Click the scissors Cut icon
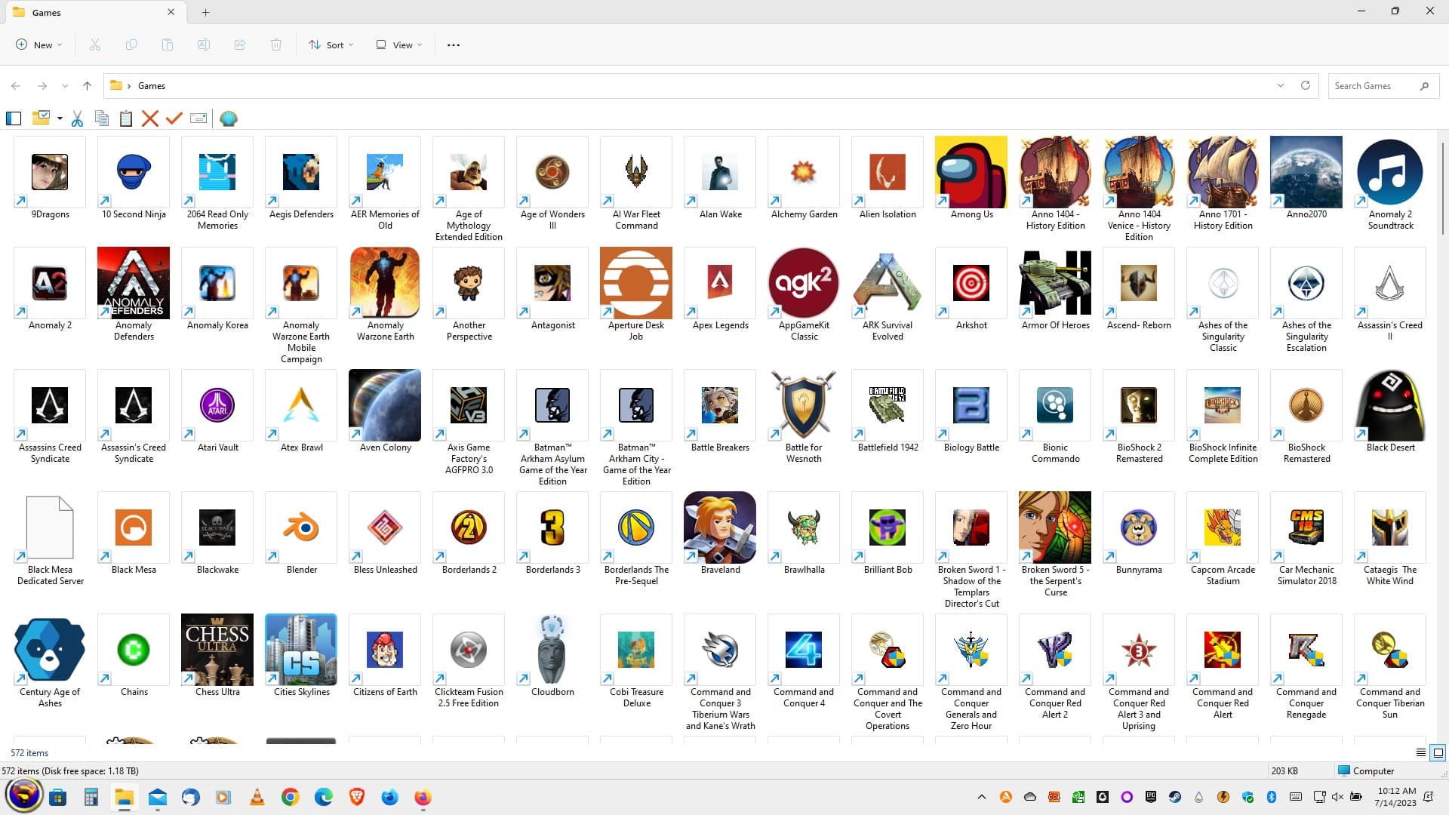The image size is (1449, 815). point(77,118)
